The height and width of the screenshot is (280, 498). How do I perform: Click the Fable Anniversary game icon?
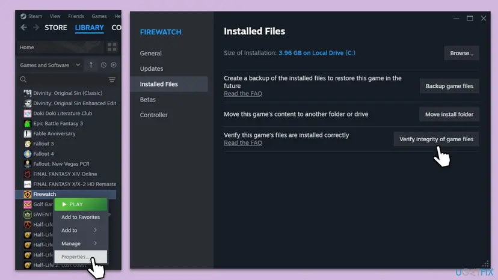(28, 133)
